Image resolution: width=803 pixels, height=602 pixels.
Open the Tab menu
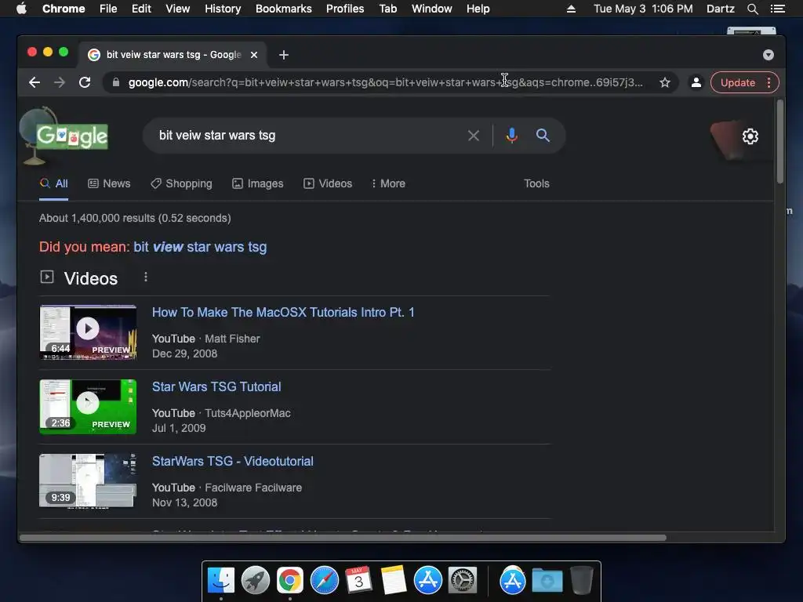tap(387, 9)
